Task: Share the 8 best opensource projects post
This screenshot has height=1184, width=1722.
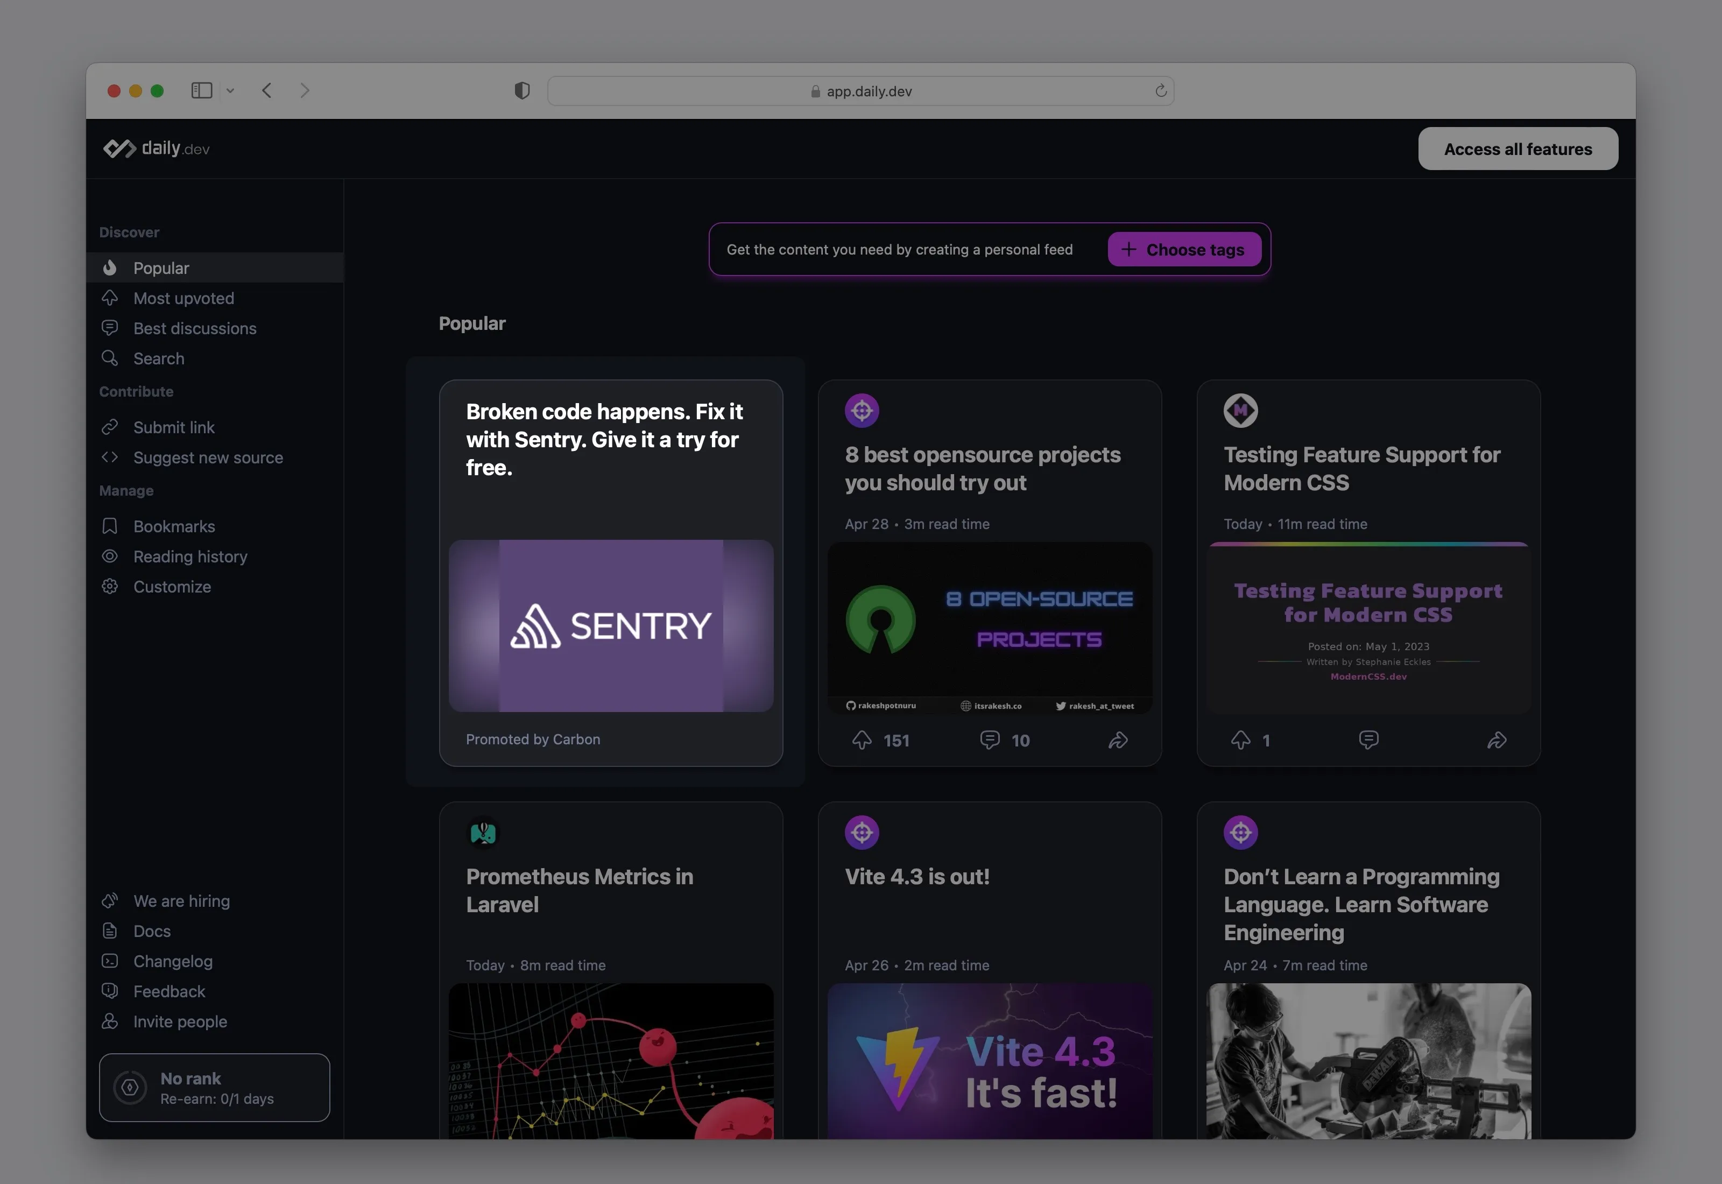Action: click(1118, 739)
